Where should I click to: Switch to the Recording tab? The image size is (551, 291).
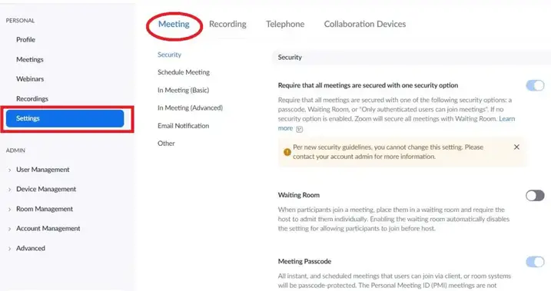(x=227, y=24)
